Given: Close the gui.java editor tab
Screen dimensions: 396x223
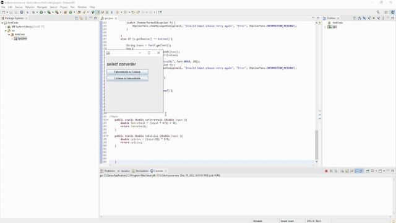Looking at the screenshot, I should click(x=116, y=19).
